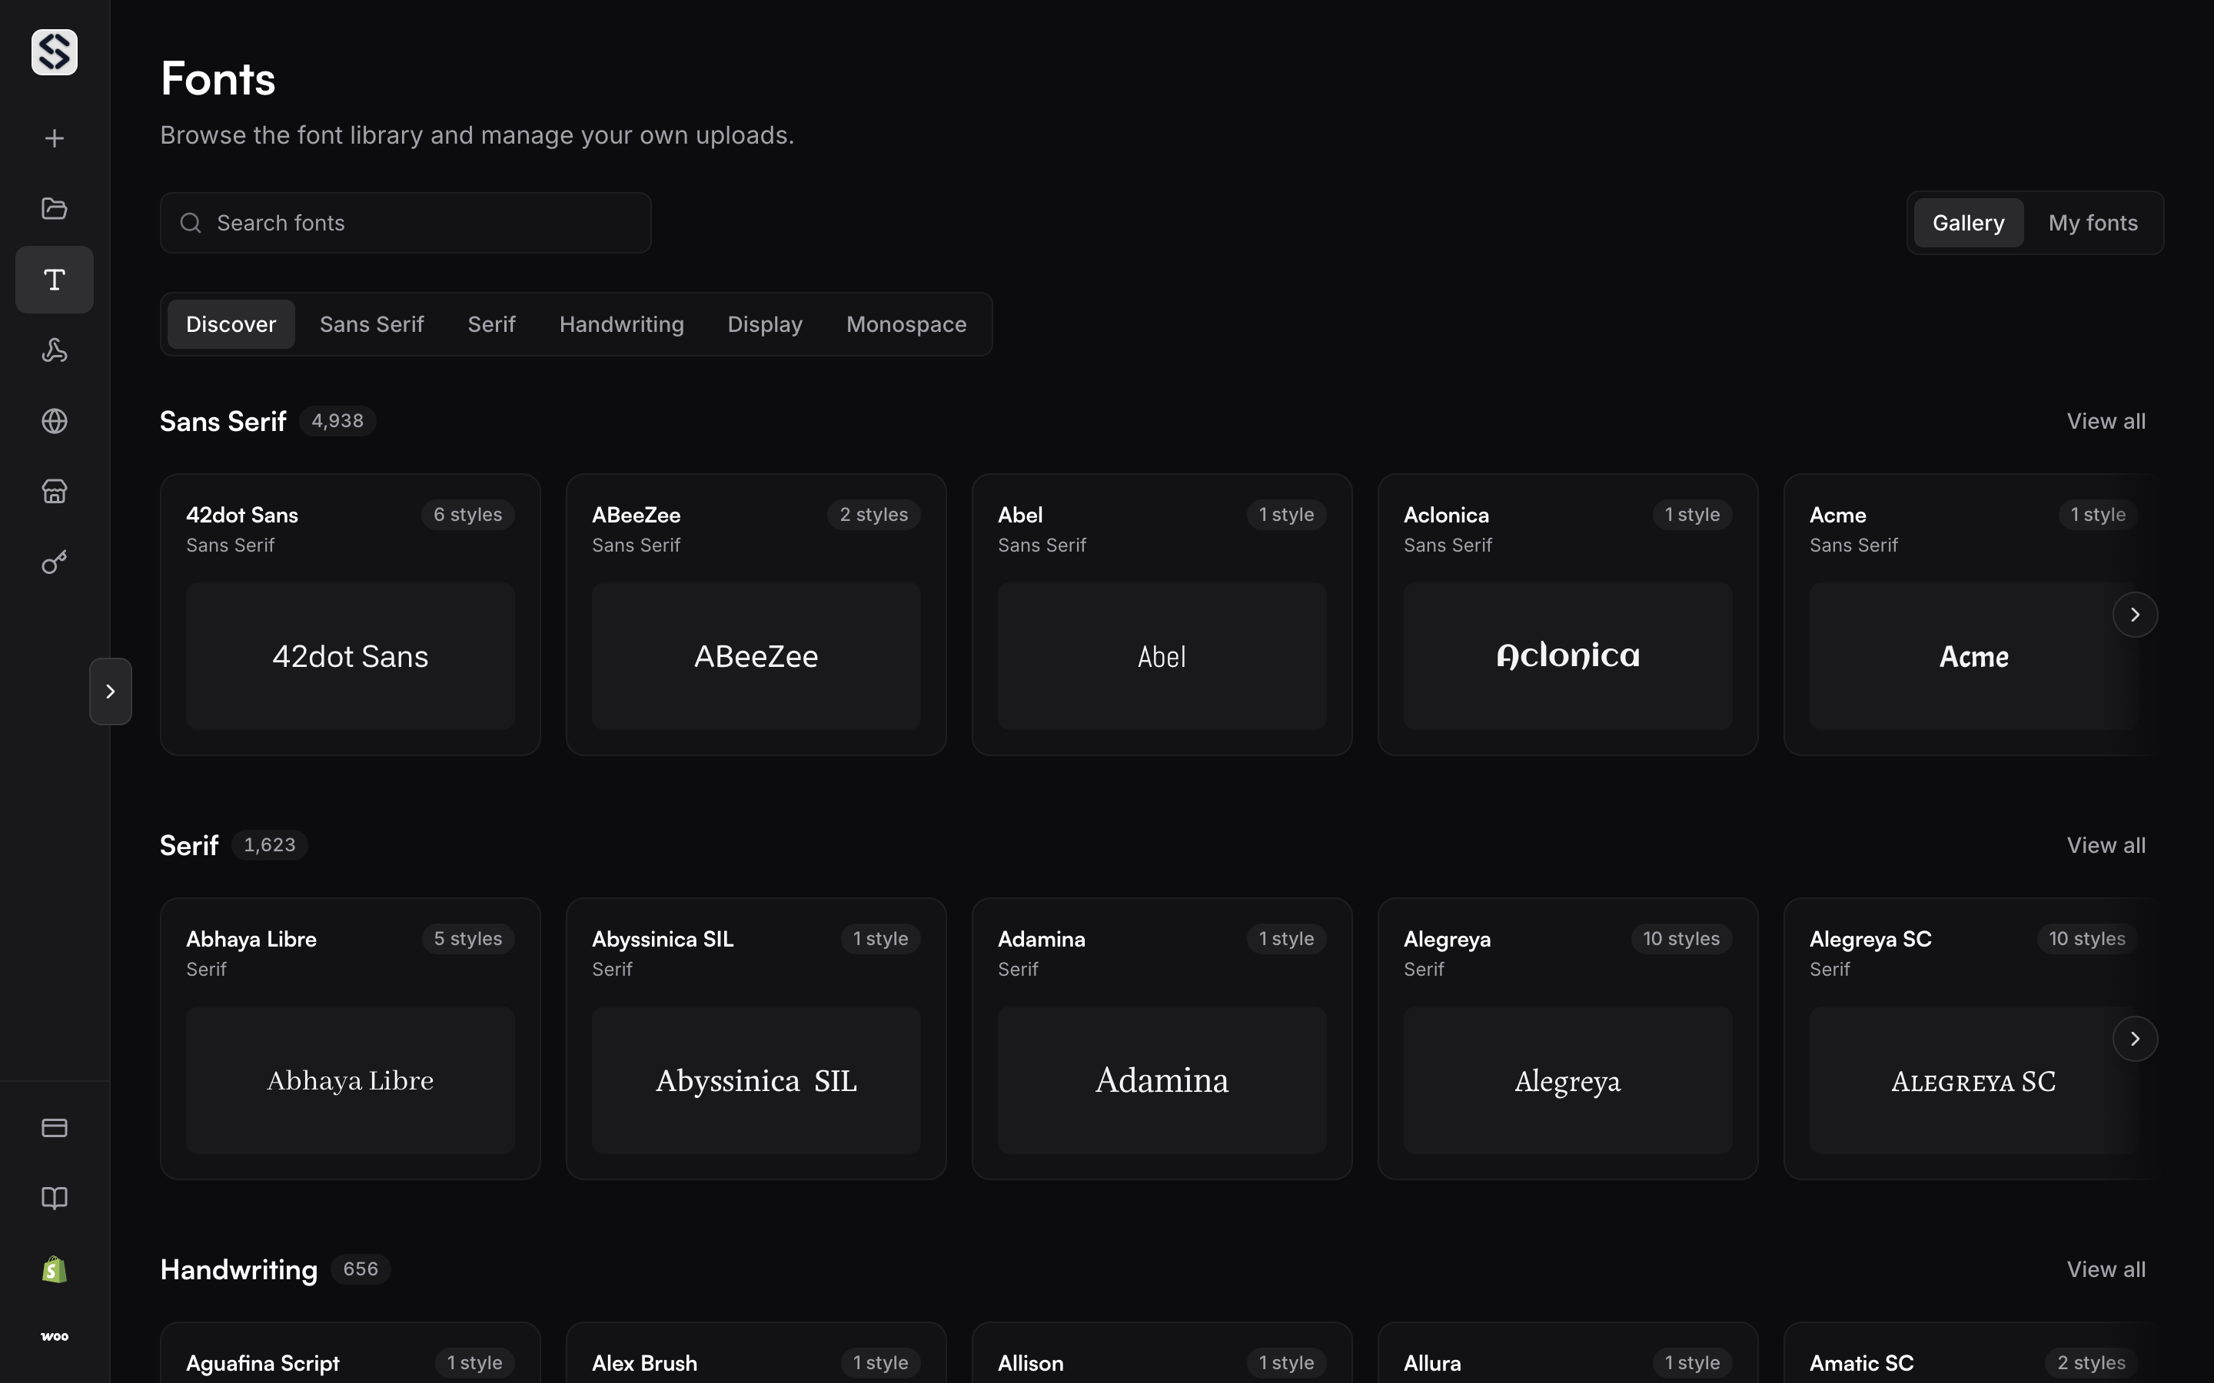Image resolution: width=2214 pixels, height=1383 pixels.
Task: Select the Monospace category tab
Action: (x=906, y=325)
